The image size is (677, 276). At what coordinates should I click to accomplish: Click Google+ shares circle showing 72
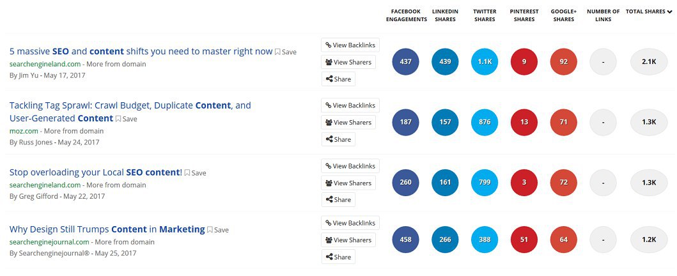click(x=563, y=183)
